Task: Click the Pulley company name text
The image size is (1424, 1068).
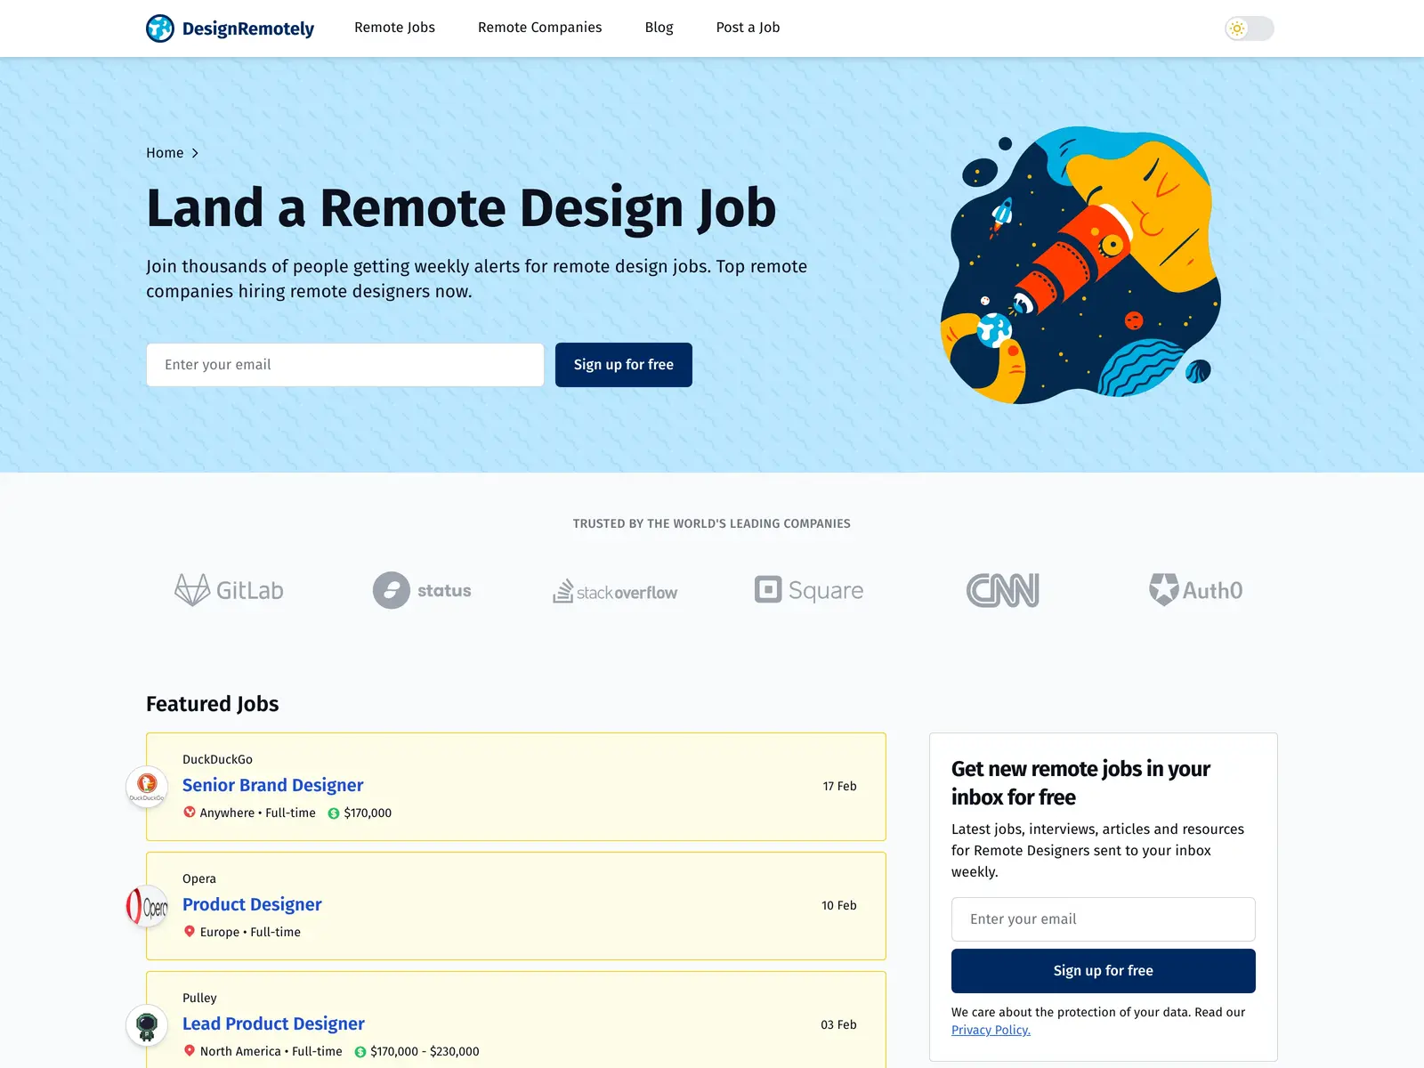Action: coord(199,998)
